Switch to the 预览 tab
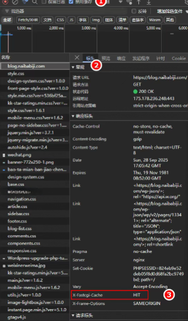This screenshot has height=321, width=188. 106,58
